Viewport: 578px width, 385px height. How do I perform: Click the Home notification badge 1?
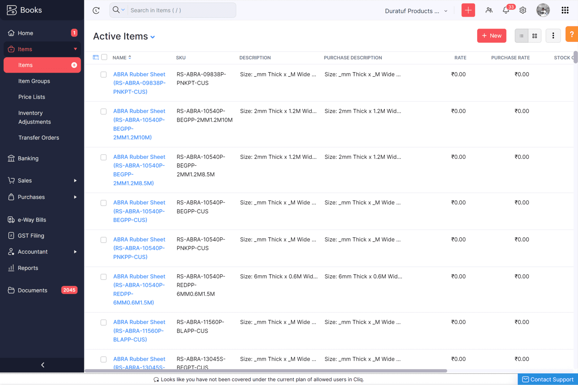tap(74, 33)
